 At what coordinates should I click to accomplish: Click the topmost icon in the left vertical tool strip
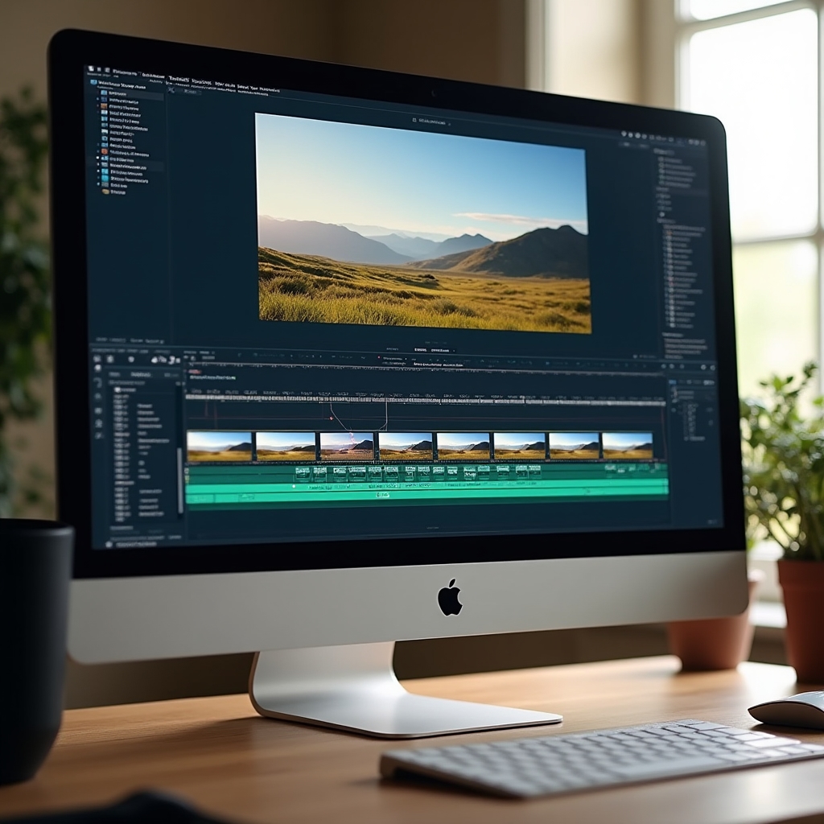pos(98,369)
